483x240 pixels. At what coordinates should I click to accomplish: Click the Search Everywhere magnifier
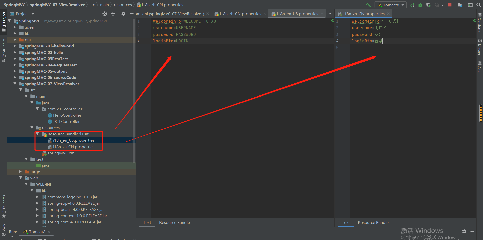[x=478, y=5]
